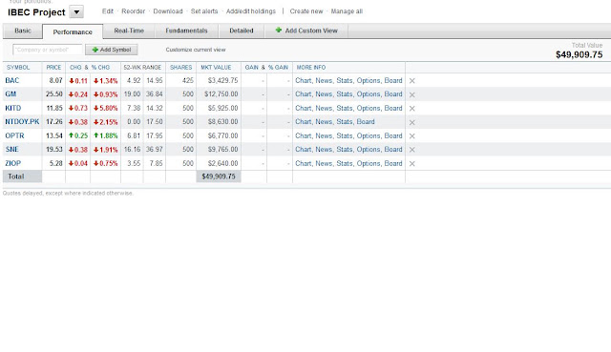
Task: Click the SNE price 19.53
Action: 54,150
